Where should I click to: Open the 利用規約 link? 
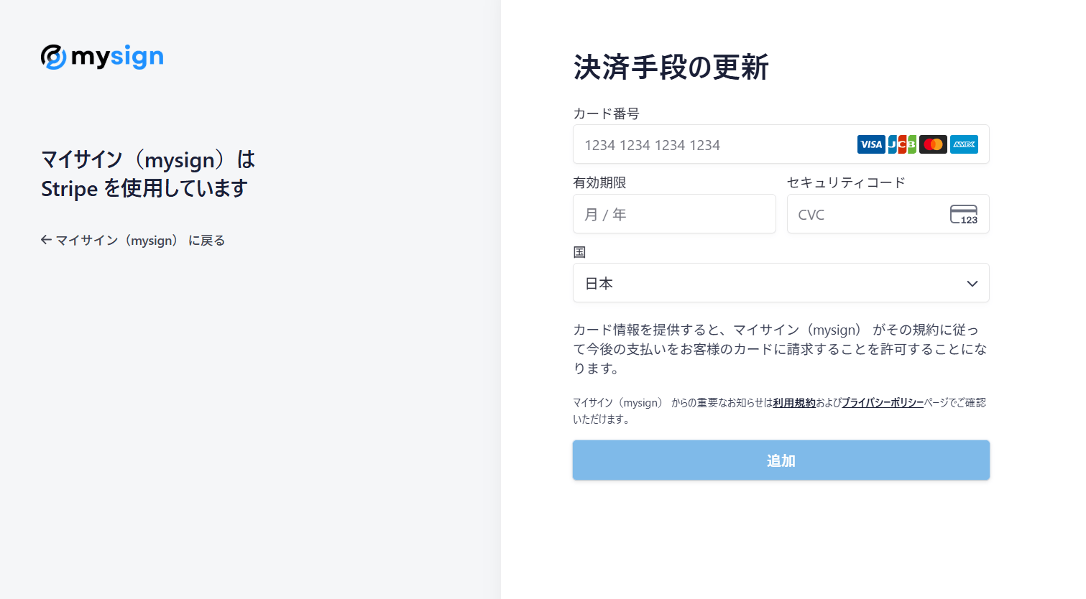pos(794,403)
